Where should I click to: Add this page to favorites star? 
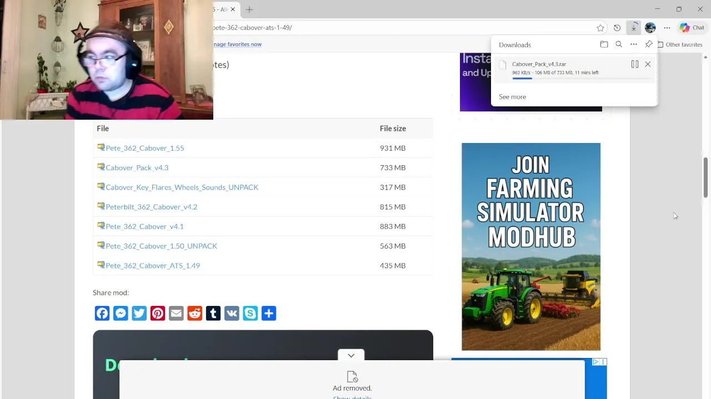tap(600, 28)
